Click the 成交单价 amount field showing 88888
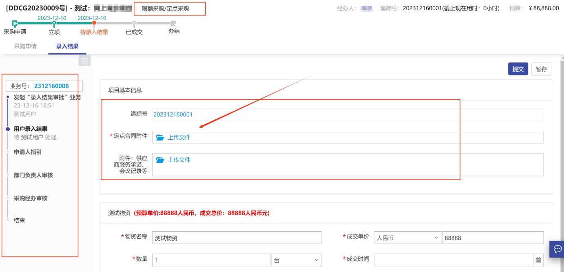Image resolution: width=564 pixels, height=272 pixels. (492, 238)
